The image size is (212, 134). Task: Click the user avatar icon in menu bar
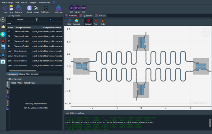point(54,3)
